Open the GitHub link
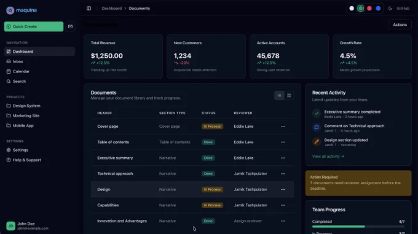This screenshot has height=234, width=418. (403, 8)
